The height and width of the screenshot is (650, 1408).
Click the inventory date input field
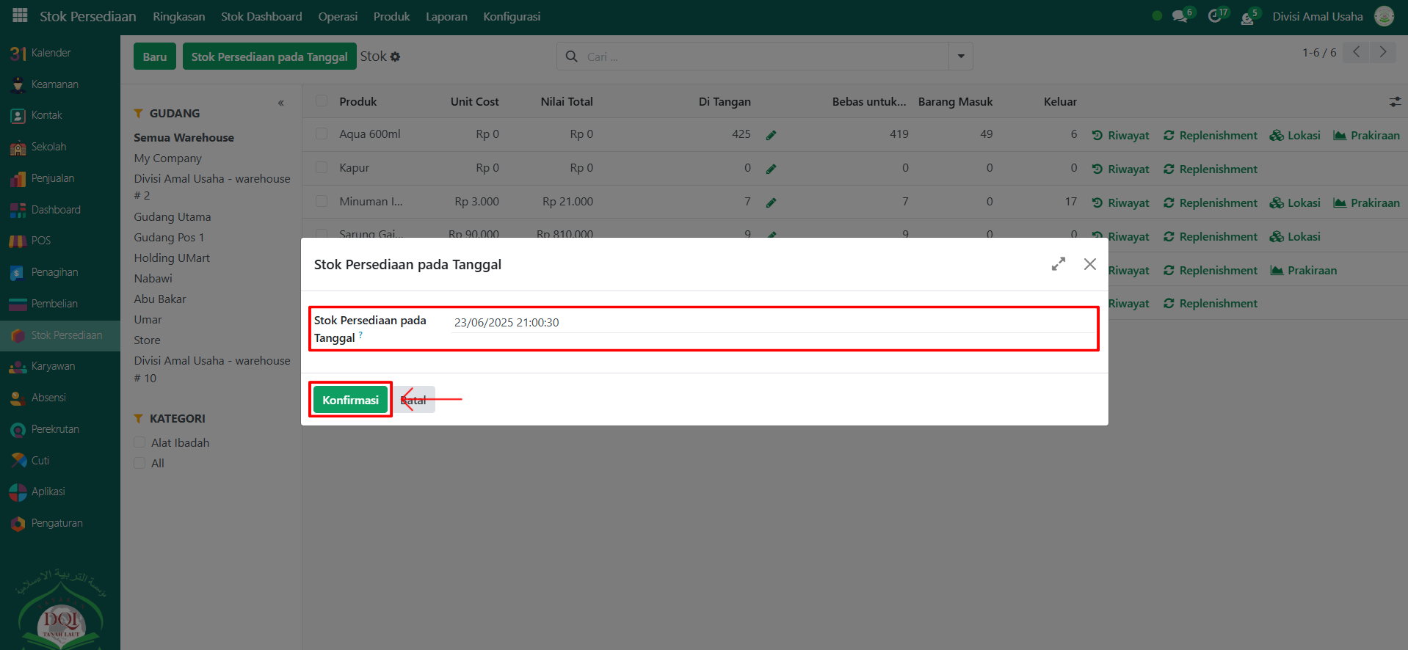tap(771, 323)
